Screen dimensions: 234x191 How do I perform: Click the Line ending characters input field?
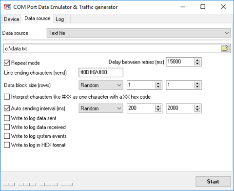click(x=101, y=72)
